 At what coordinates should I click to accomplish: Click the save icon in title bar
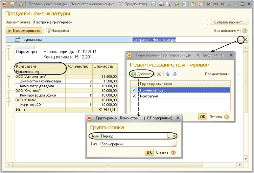click(154, 4)
